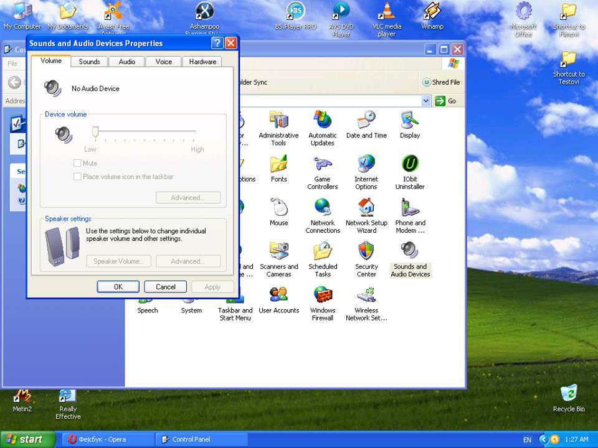Open the IObit Uninstaller icon
Viewport: 598px width, 448px height.
(410, 165)
